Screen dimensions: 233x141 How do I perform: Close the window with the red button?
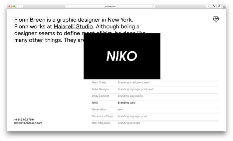pos(9,6)
